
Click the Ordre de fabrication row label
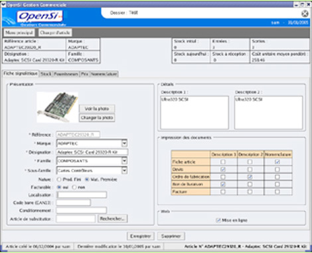tap(191, 177)
